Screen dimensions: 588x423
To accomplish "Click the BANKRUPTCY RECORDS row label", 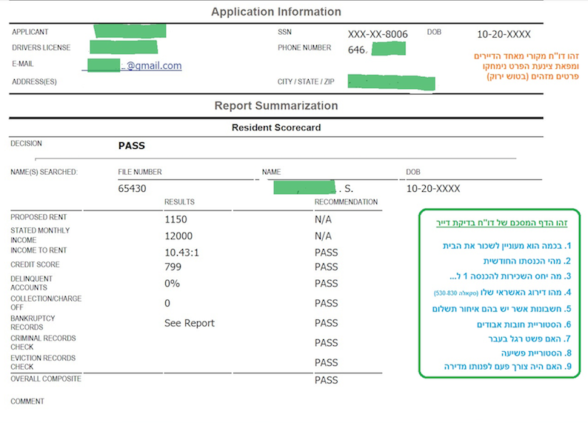I will (33, 322).
